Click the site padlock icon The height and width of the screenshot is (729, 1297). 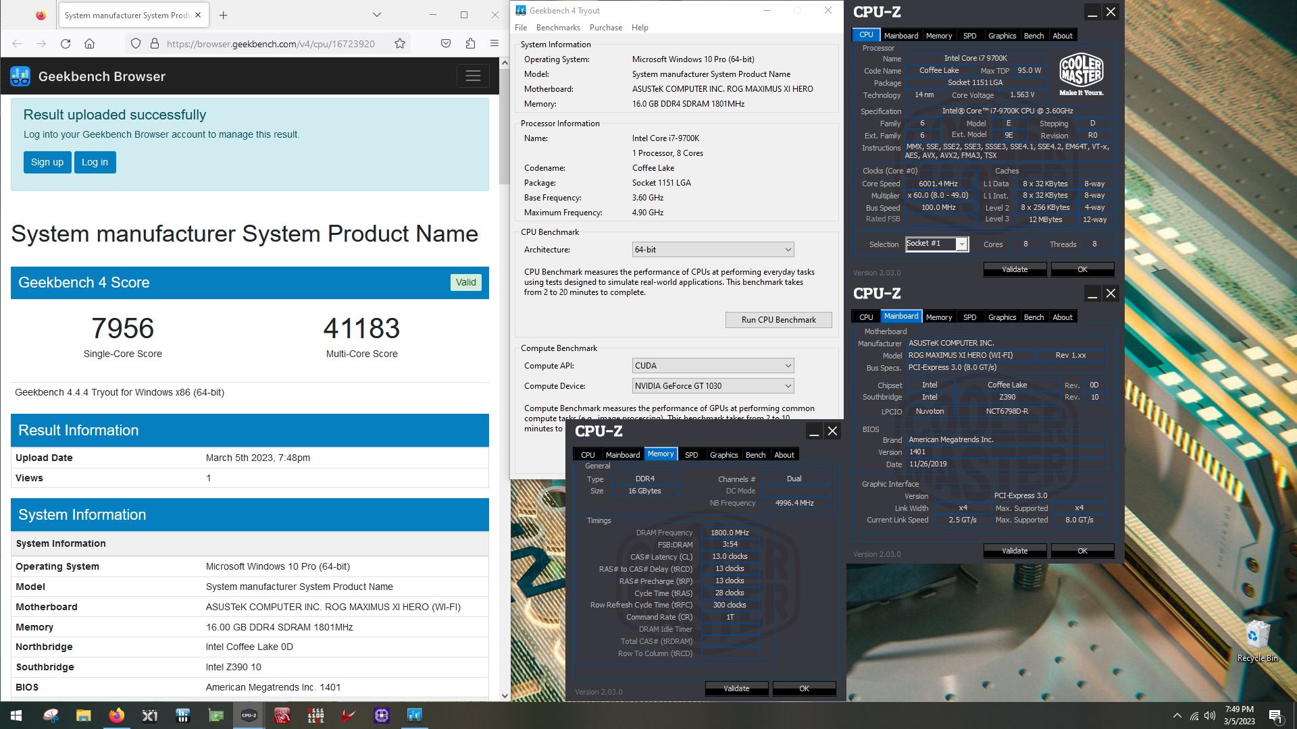[x=155, y=44]
